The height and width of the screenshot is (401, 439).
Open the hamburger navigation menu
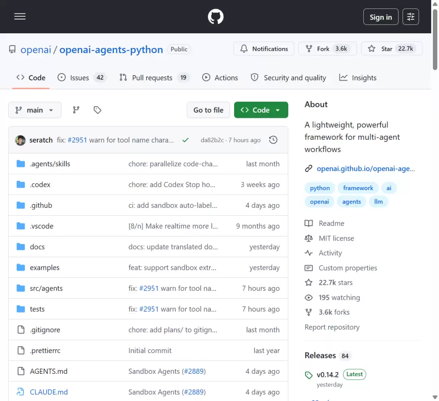pos(20,17)
